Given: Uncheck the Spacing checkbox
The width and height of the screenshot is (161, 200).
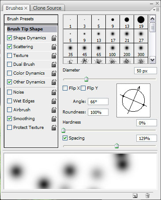Looking at the screenshot, I should click(x=65, y=138).
